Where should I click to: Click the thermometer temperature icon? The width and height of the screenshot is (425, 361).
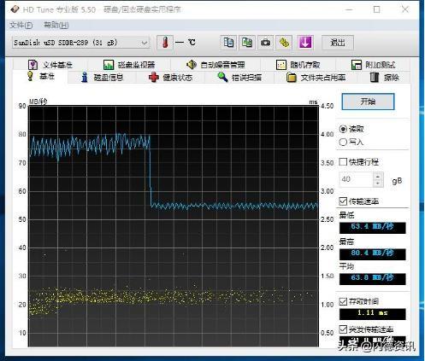165,43
